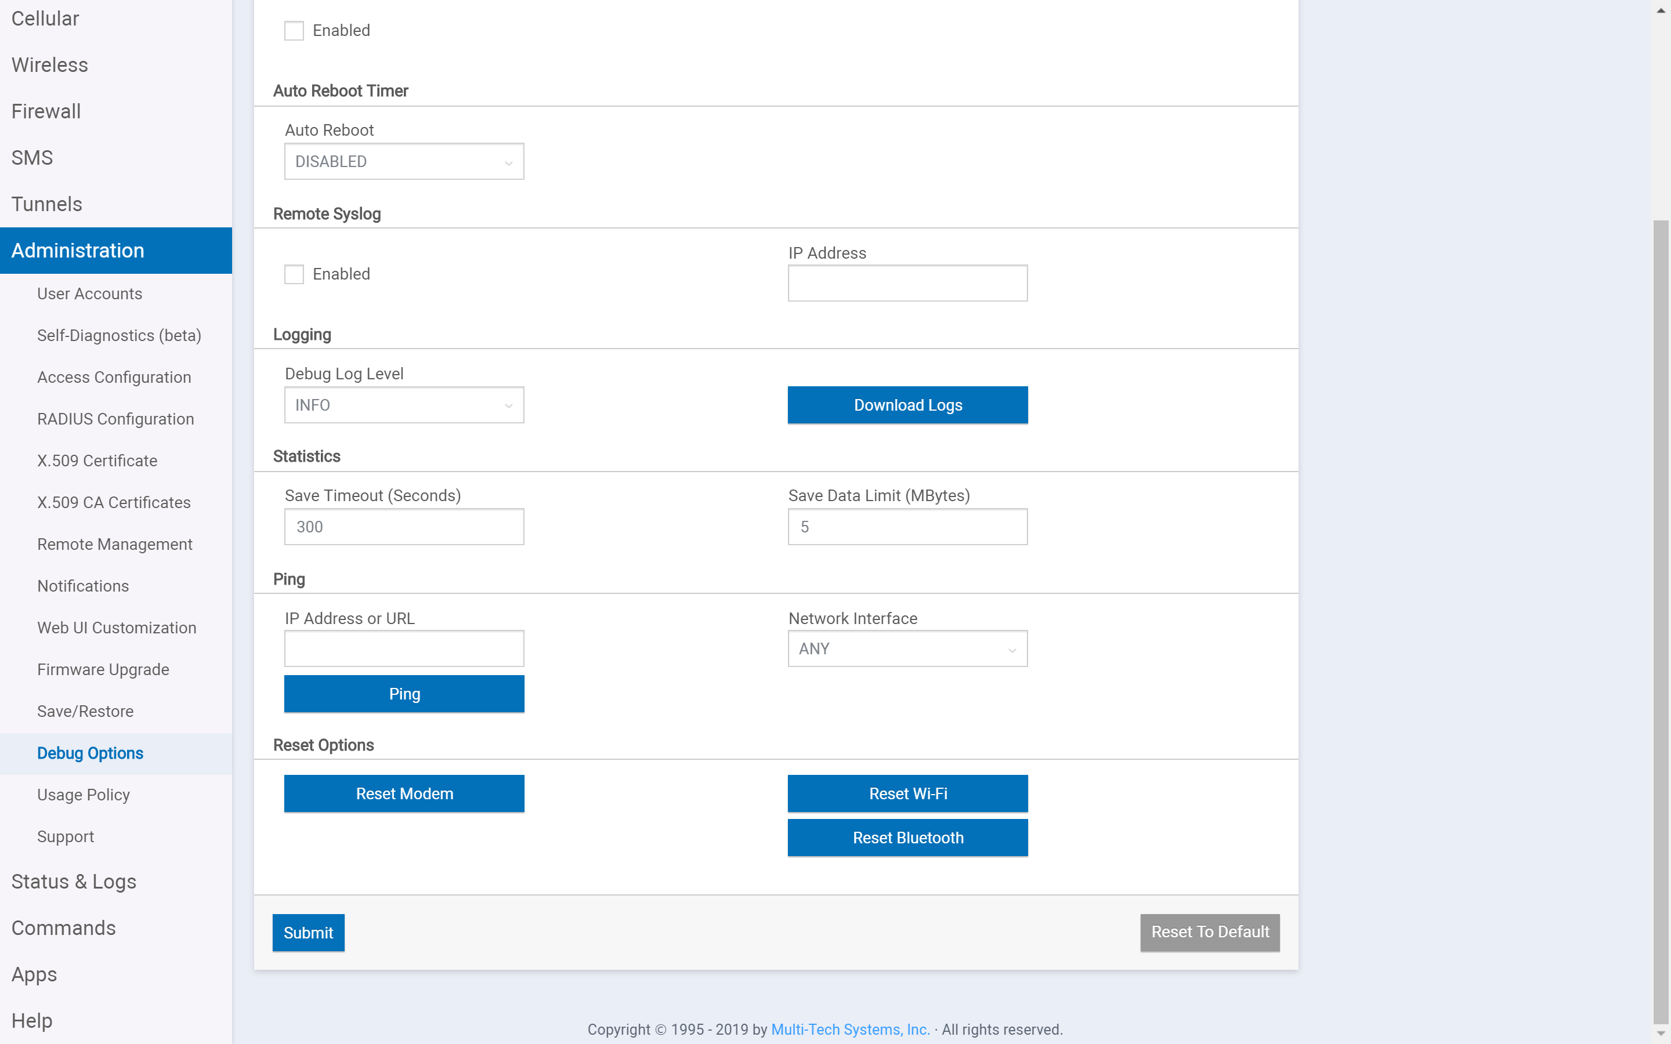
Task: Navigate to User Accounts
Action: 90,293
